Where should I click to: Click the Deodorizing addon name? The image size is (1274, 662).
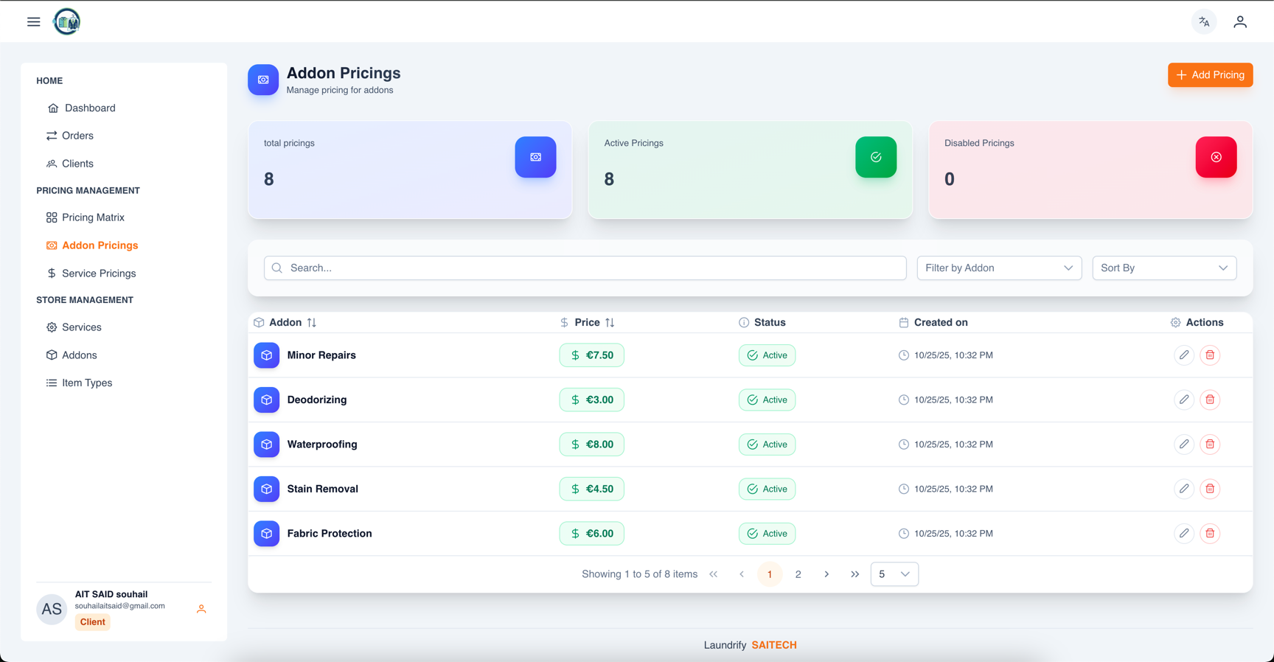pyautogui.click(x=317, y=400)
